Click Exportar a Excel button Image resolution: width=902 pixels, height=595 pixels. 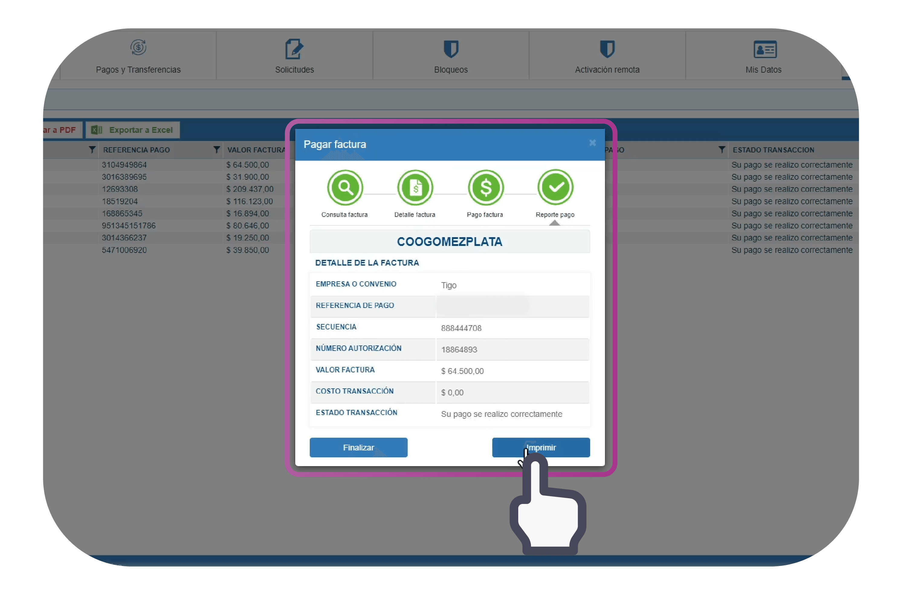(x=133, y=130)
